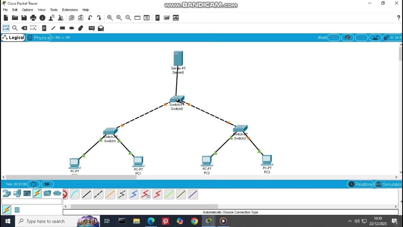Viewport: 403px width, 227px height.
Task: Select Network Devices category
Action: (7, 193)
